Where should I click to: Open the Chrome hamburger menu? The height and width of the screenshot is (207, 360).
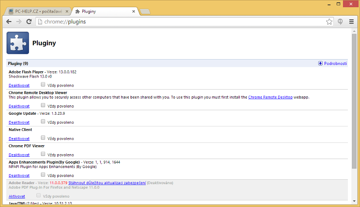tap(351, 22)
